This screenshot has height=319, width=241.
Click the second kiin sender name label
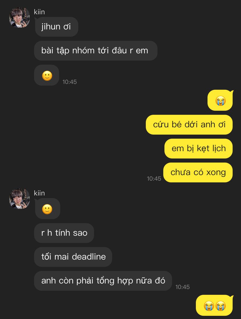coord(39,193)
